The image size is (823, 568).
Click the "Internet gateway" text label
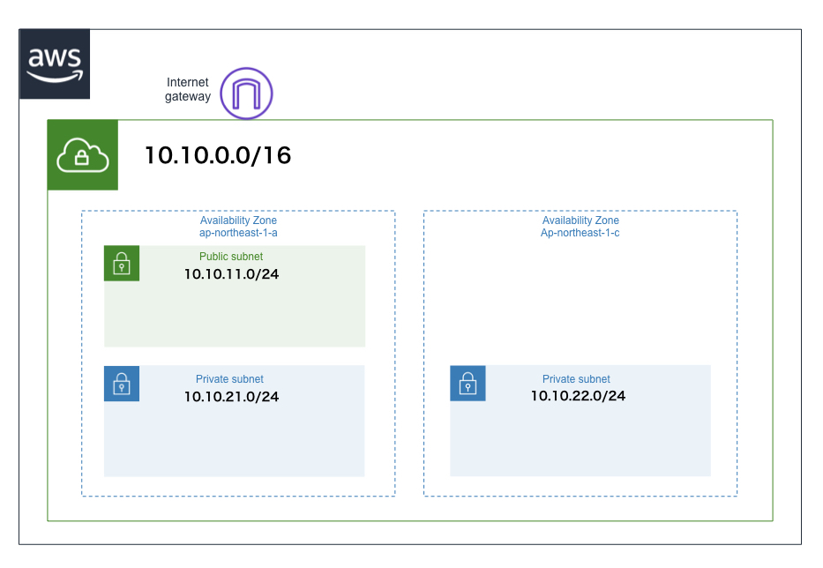(188, 89)
